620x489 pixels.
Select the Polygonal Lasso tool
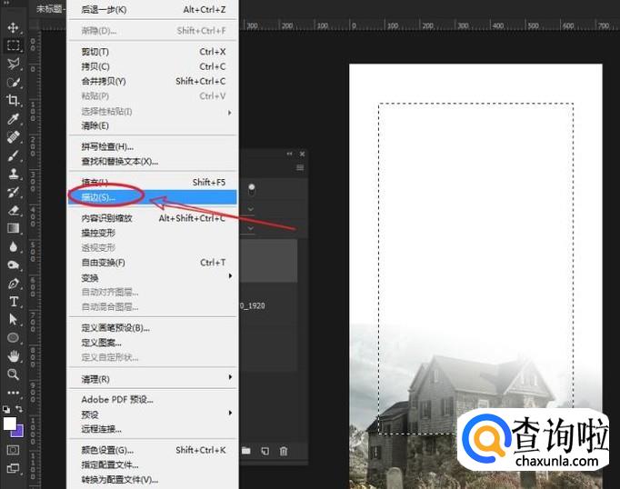click(x=13, y=64)
